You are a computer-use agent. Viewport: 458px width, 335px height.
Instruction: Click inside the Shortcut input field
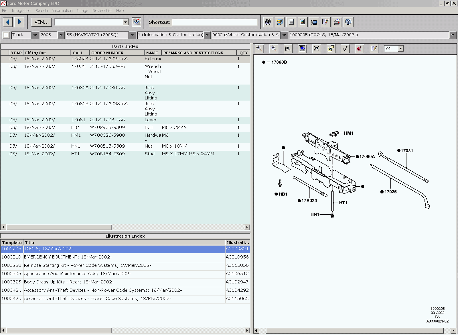coord(215,22)
